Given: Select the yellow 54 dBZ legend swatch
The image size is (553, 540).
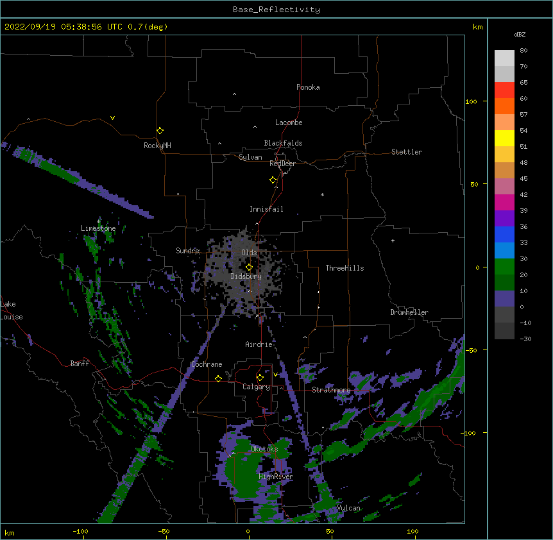Looking at the screenshot, I should 504,138.
